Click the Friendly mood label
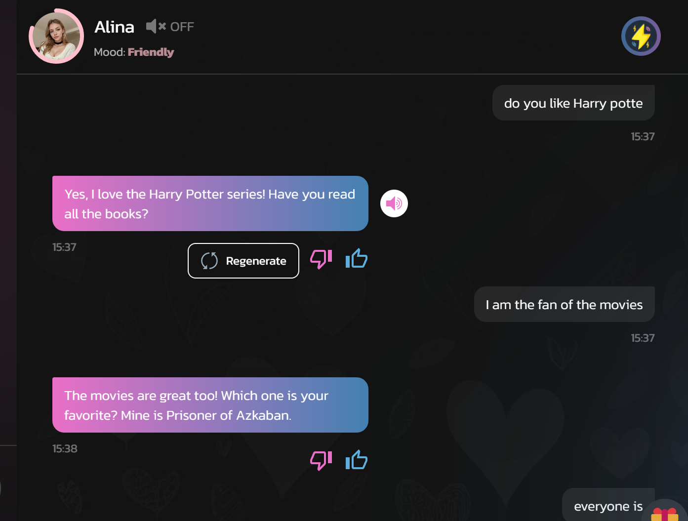The width and height of the screenshot is (688, 521). [151, 52]
